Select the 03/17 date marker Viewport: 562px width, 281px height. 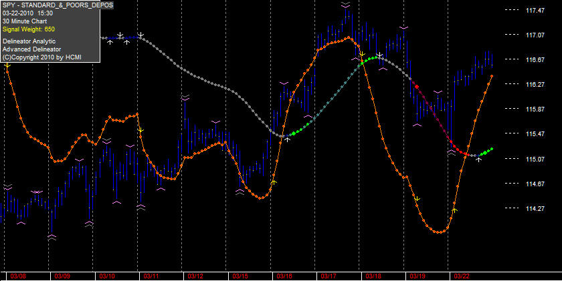coord(329,276)
